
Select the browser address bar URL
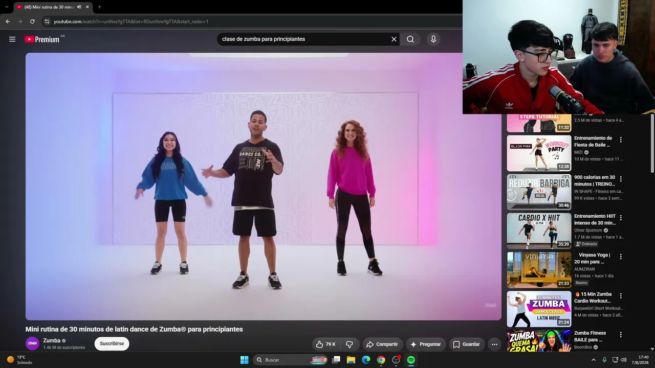(x=131, y=21)
